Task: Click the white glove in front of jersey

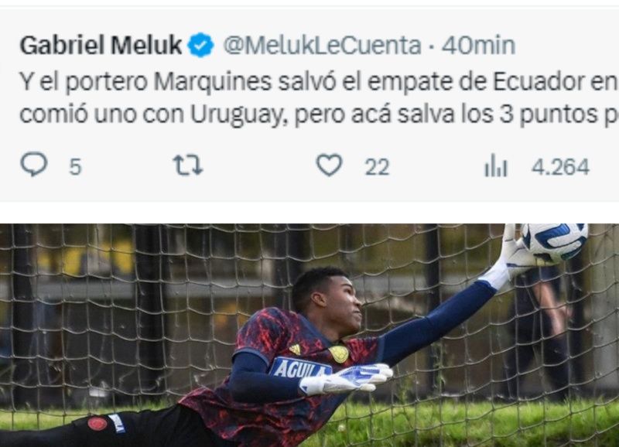Action: pyautogui.click(x=346, y=379)
